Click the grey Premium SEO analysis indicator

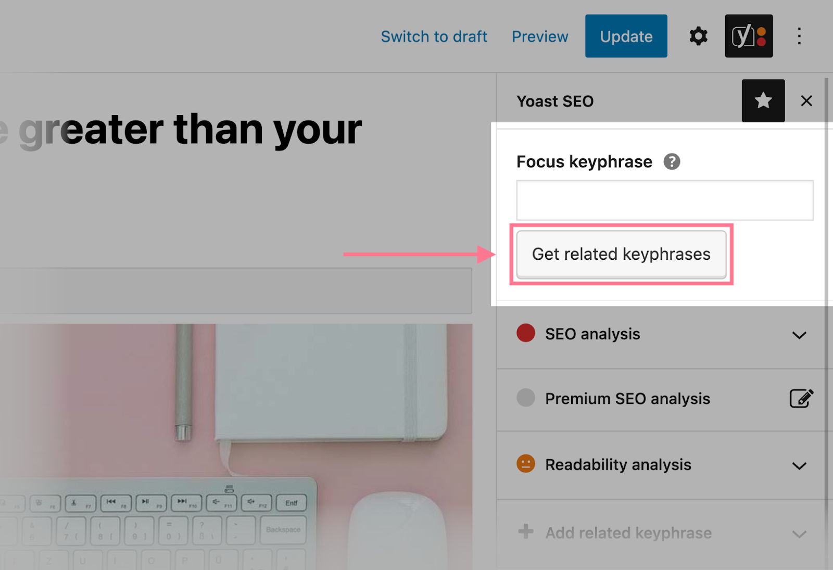tap(526, 397)
